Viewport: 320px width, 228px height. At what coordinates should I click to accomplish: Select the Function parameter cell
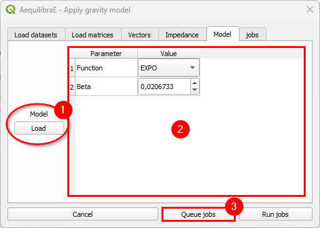point(106,68)
